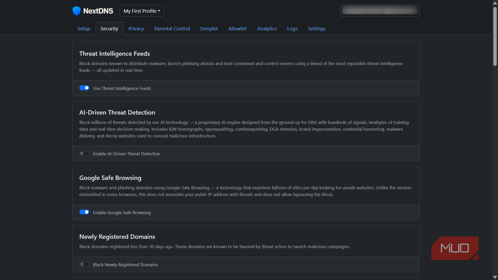Click the page scrollbar up arrow
The image size is (498, 280).
click(x=495, y=3)
